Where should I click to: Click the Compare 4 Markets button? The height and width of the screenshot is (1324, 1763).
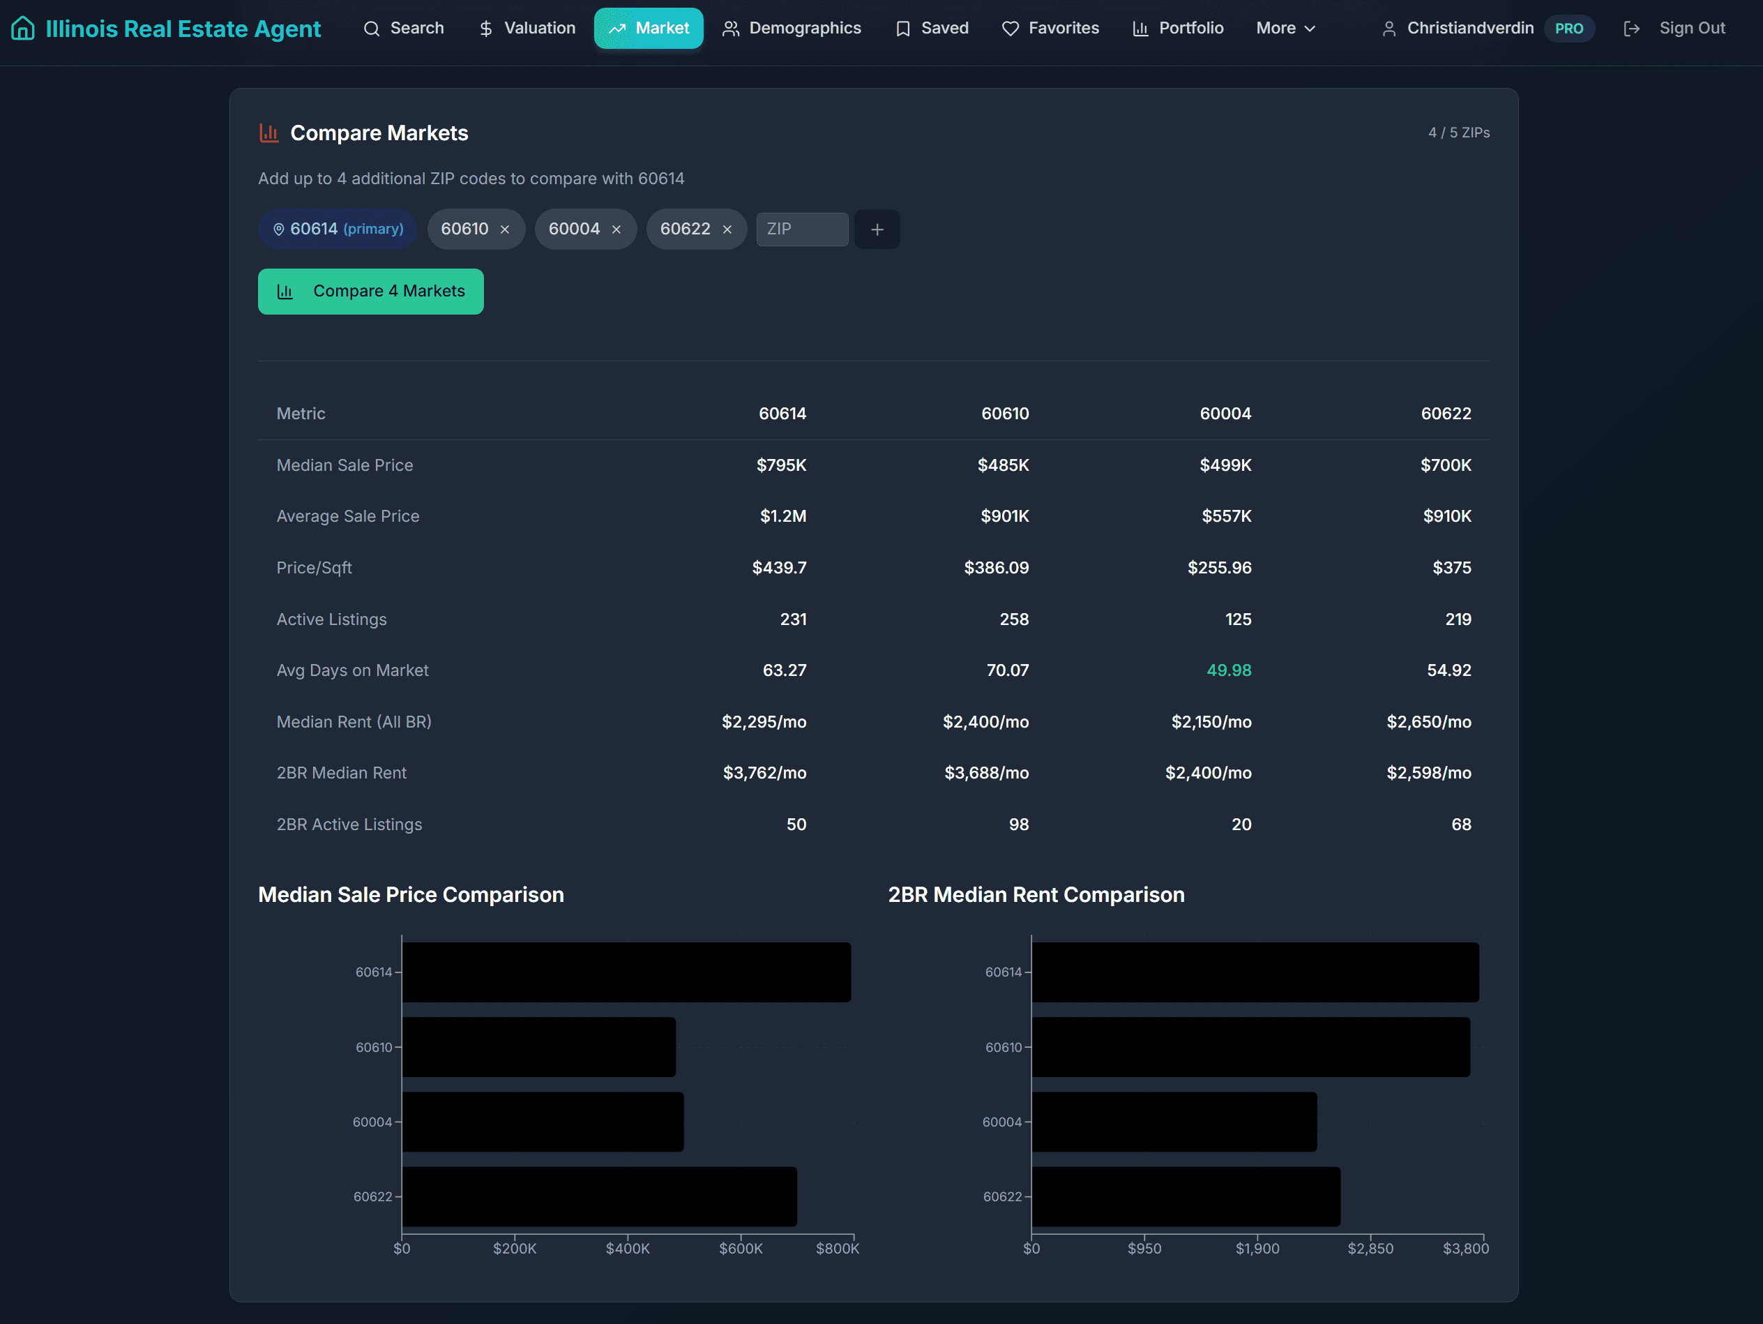tap(370, 291)
